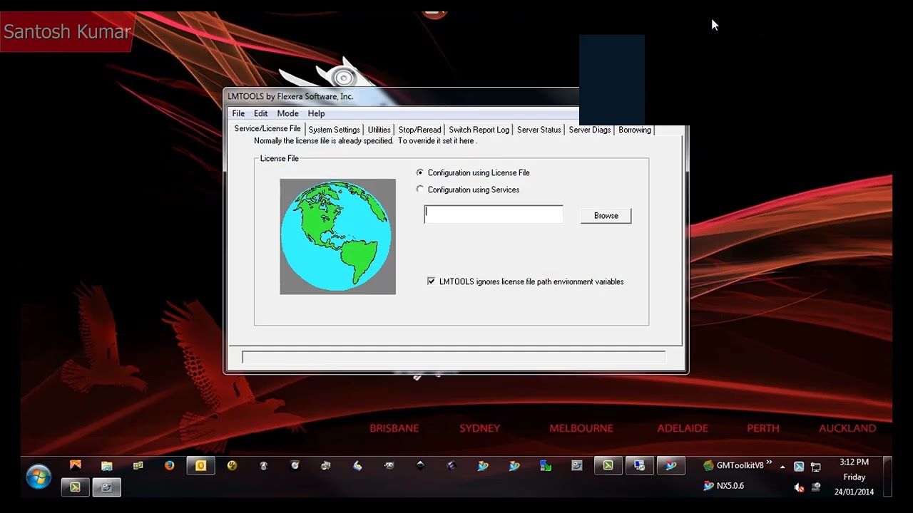The height and width of the screenshot is (513, 913).
Task: Open the clock showing 3:12 PM
Action: point(854,477)
